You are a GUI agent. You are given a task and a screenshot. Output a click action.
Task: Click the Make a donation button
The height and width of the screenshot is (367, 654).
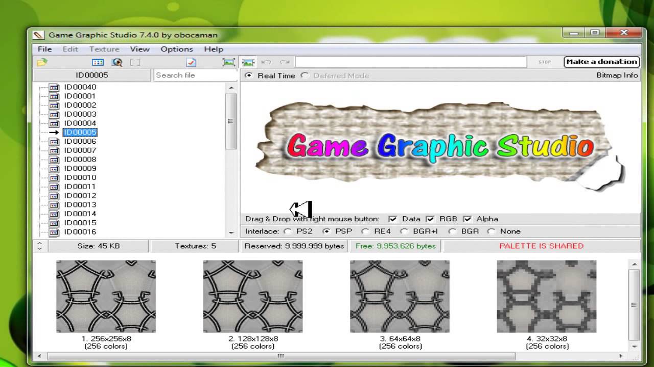[x=602, y=62]
